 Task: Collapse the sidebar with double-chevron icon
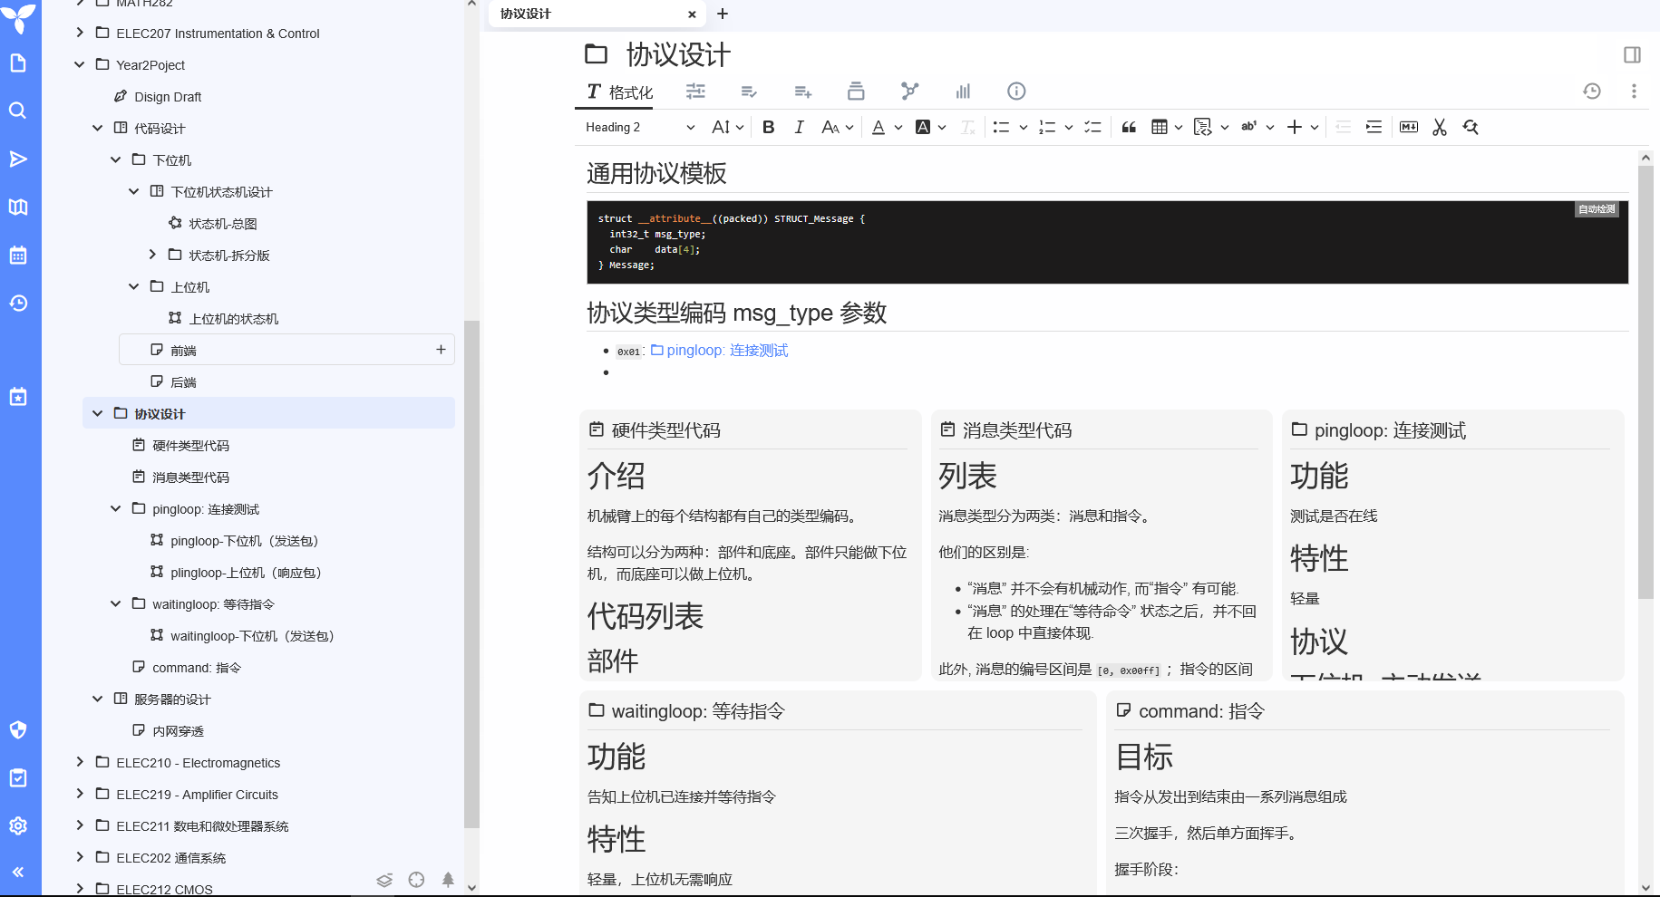point(18,872)
